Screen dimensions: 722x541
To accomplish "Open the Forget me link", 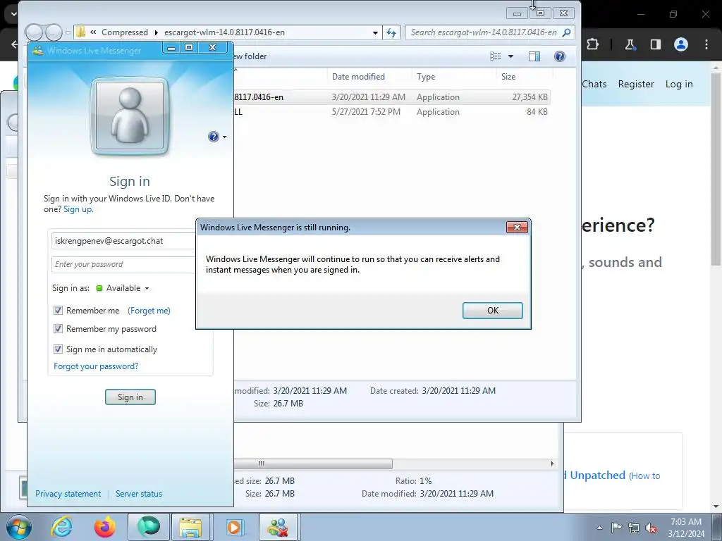I will [x=149, y=311].
